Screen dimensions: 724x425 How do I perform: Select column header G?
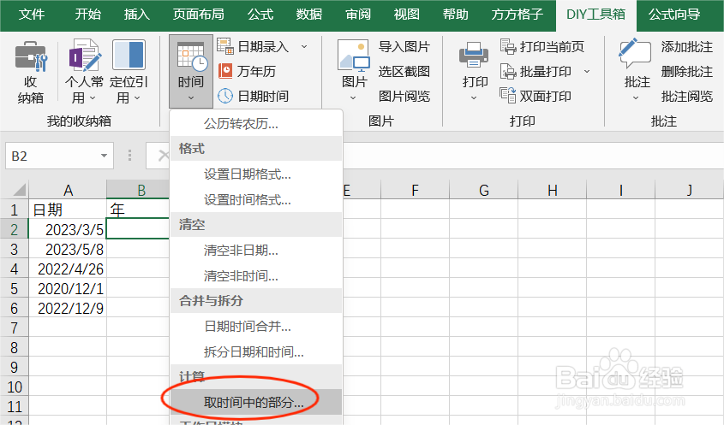pos(483,190)
